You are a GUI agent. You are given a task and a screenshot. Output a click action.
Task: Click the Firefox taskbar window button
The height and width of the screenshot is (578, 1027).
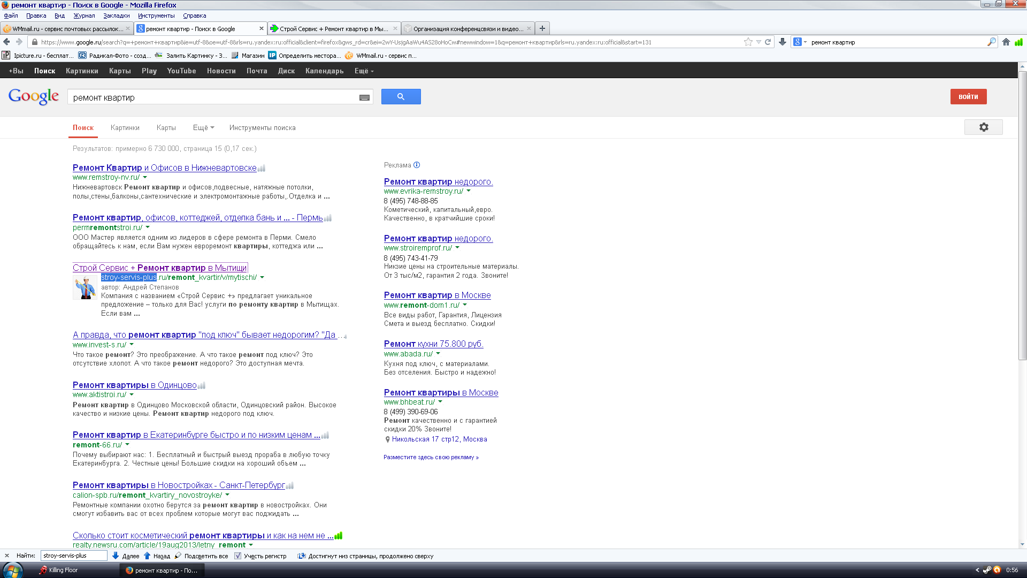(x=162, y=571)
